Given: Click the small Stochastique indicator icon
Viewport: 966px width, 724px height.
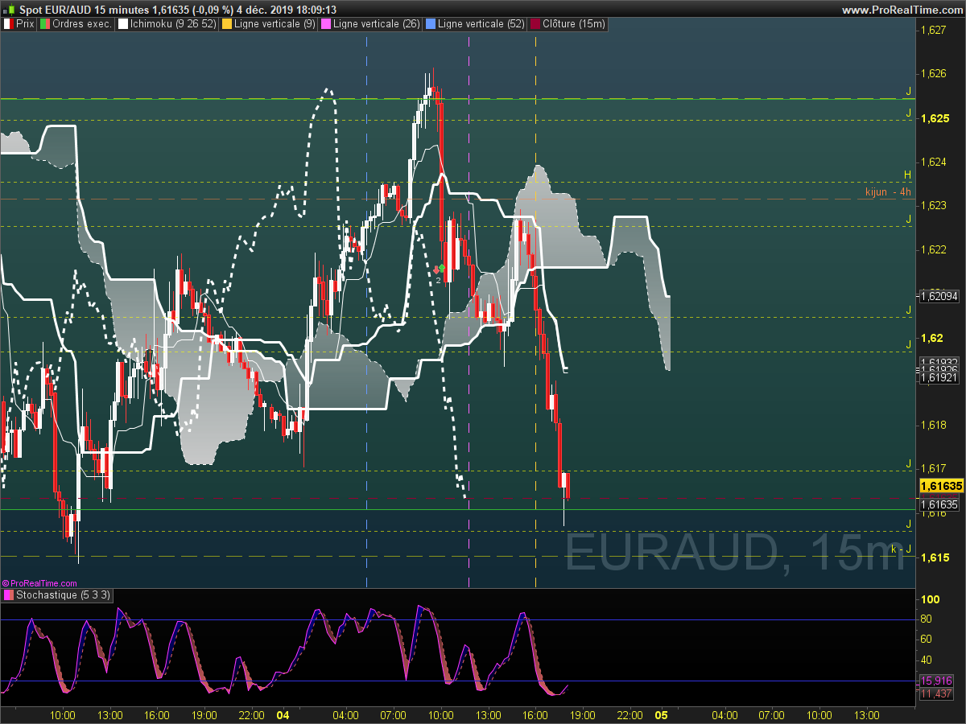Looking at the screenshot, I should point(9,595).
